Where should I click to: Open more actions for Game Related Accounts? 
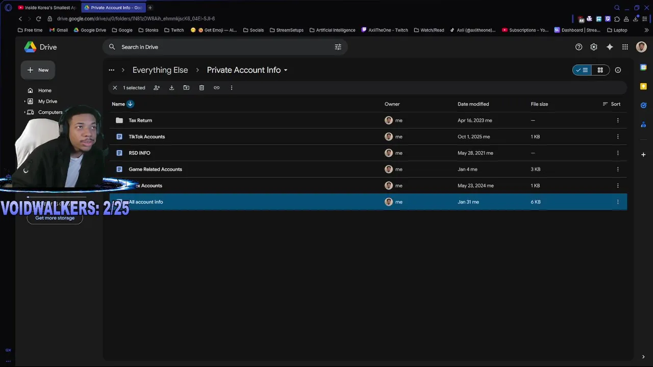pyautogui.click(x=618, y=169)
